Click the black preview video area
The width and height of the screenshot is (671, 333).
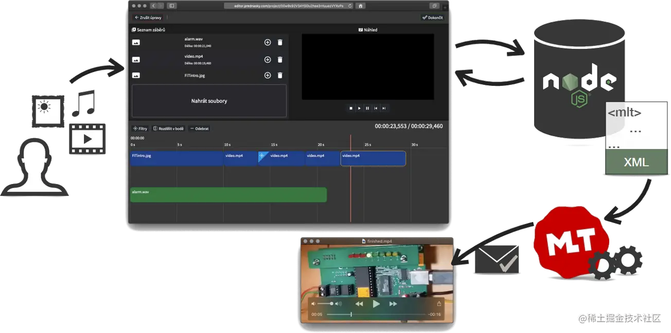click(367, 67)
